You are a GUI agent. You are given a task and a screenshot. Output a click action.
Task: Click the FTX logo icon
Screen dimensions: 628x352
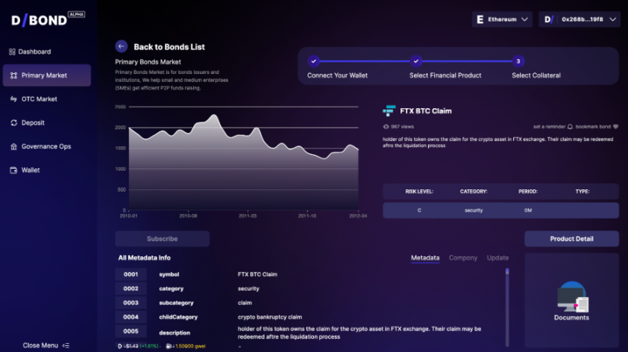coord(389,110)
